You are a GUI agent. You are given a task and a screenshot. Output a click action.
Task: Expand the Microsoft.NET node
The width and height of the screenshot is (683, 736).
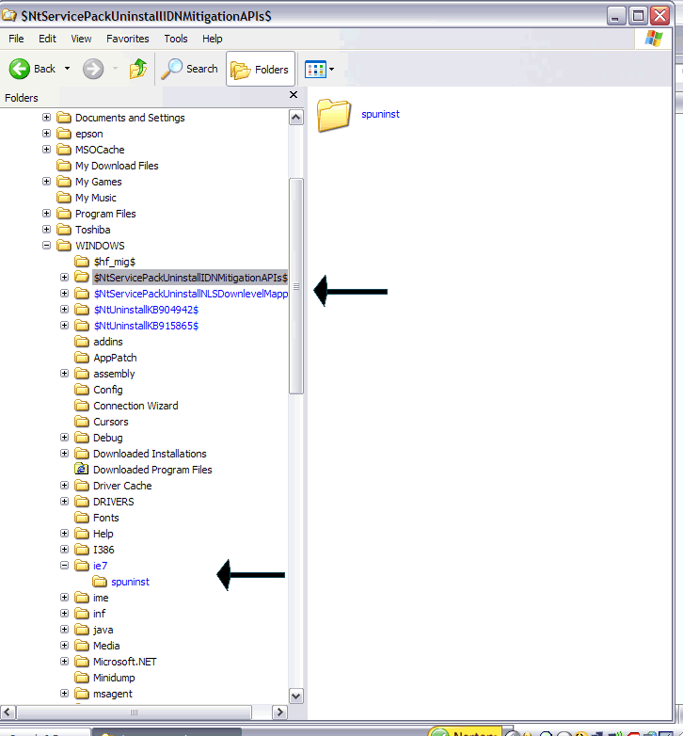(65, 662)
